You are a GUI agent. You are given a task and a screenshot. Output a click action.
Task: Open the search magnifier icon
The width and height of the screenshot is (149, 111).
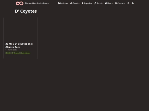129,3
